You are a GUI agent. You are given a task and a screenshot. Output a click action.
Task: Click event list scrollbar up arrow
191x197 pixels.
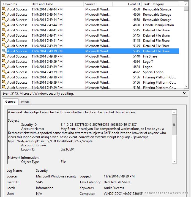(186, 4)
